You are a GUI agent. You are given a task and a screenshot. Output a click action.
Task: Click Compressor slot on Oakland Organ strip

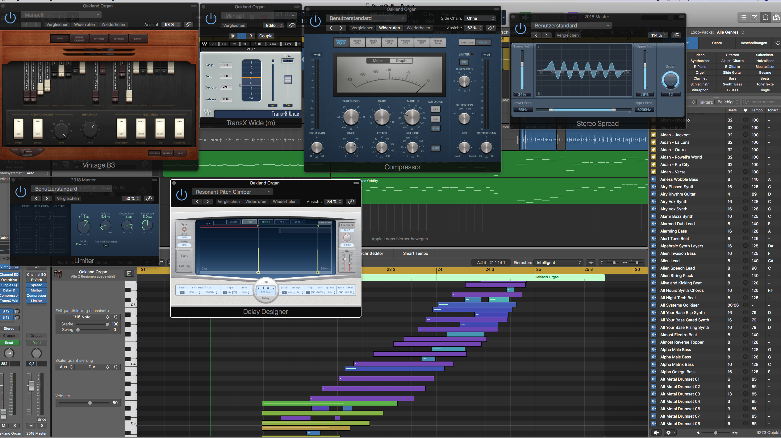pos(10,295)
